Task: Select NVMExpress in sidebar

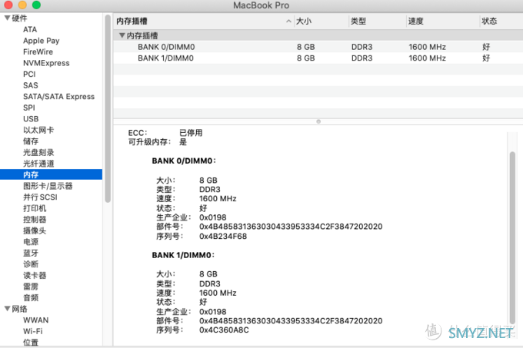Action: coord(46,63)
